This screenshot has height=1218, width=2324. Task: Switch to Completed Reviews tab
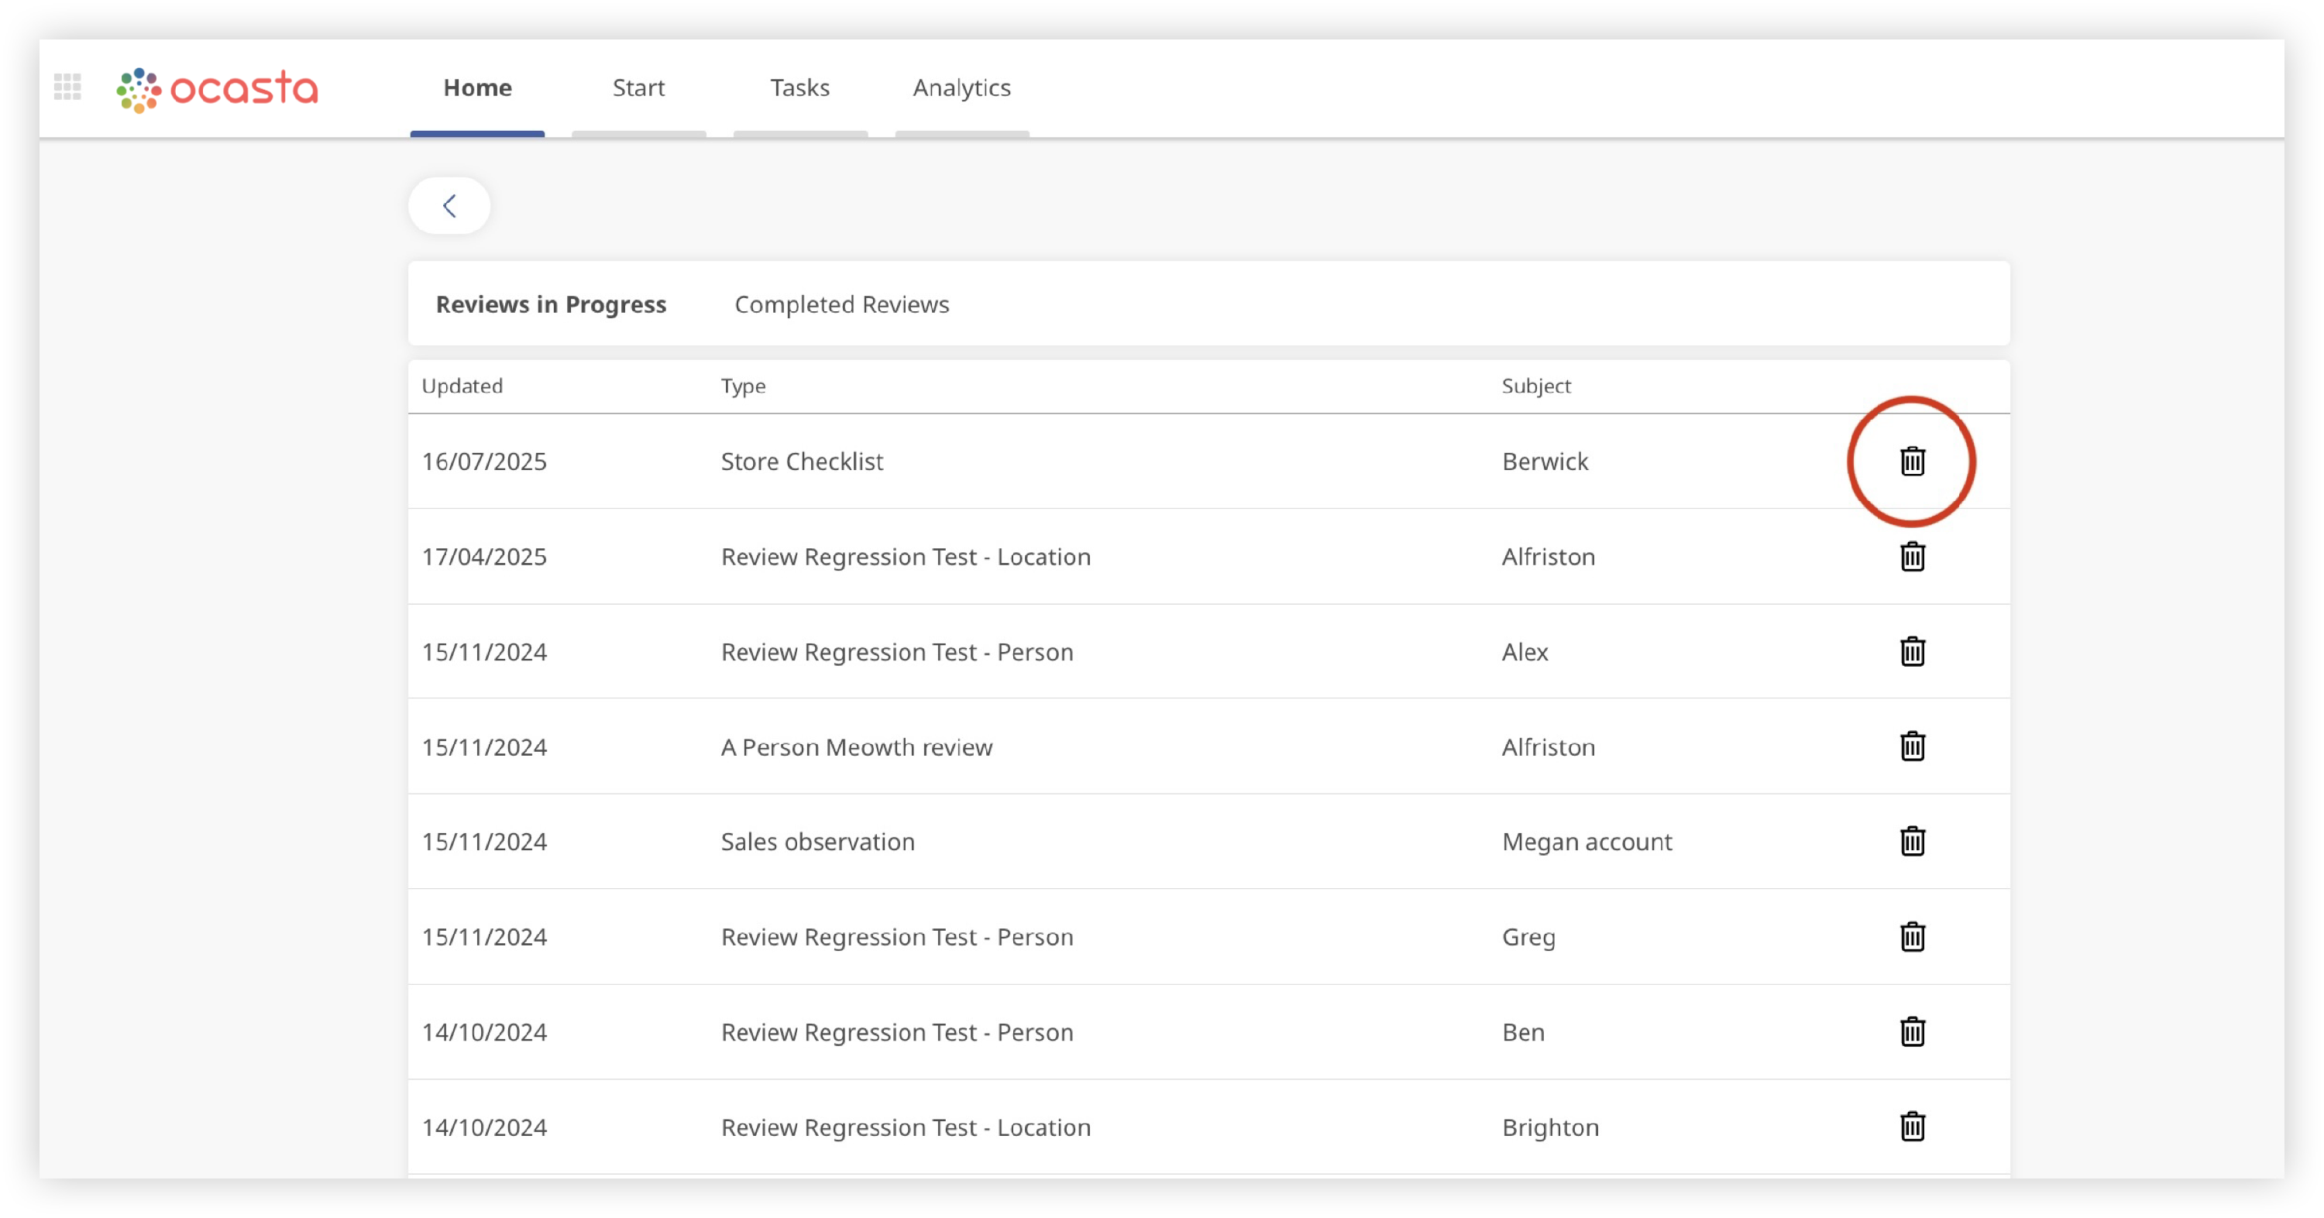pyautogui.click(x=841, y=305)
